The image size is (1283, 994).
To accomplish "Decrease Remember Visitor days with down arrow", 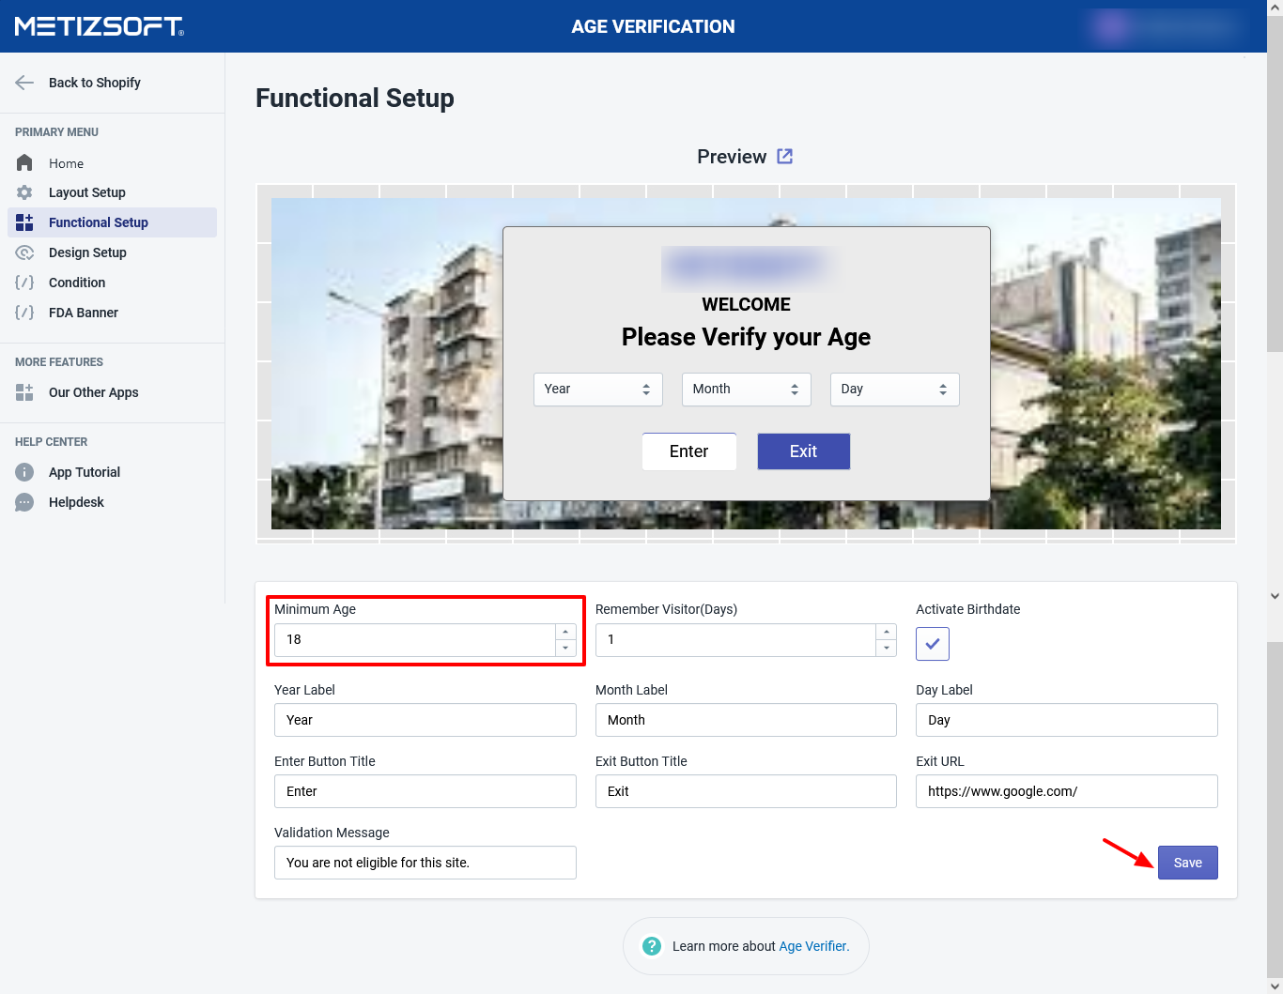I will point(887,649).
